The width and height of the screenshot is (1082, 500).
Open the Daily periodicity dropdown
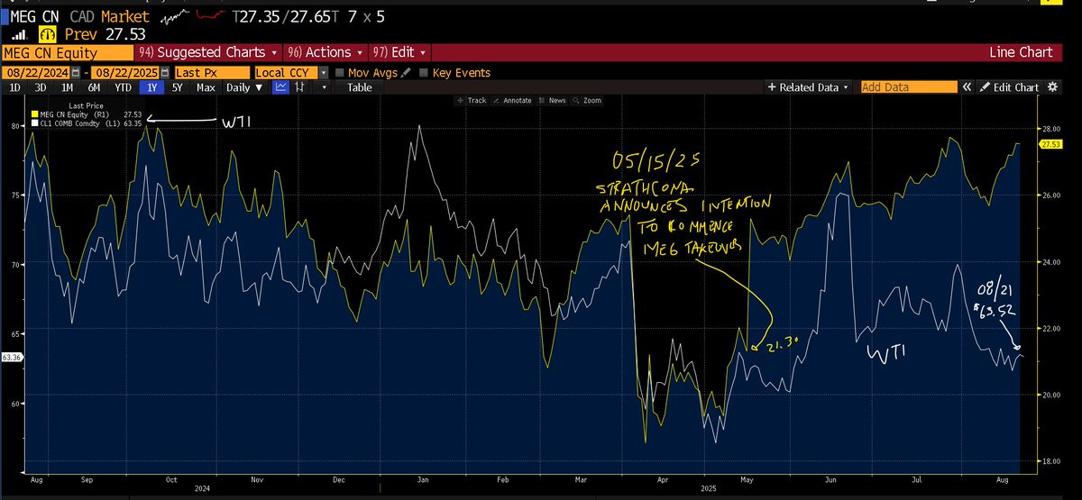244,87
